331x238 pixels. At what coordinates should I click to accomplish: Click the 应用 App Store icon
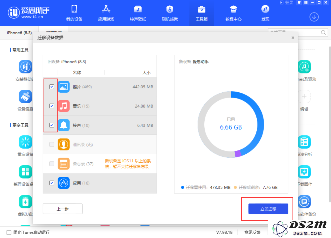pos(64,183)
